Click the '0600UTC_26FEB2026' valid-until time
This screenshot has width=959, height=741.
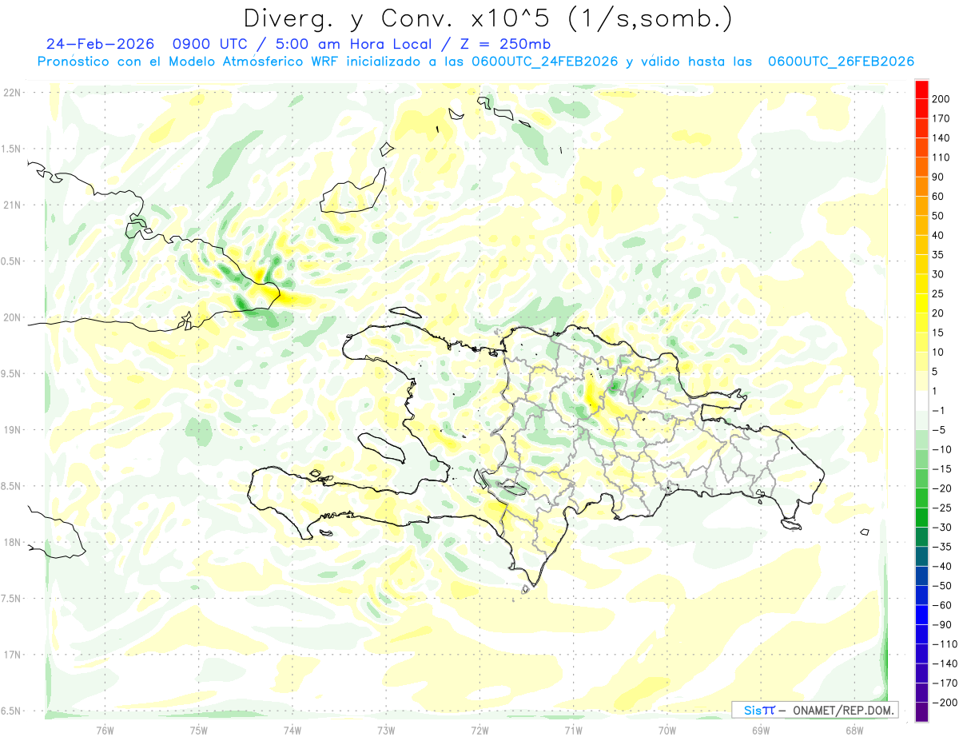pyautogui.click(x=841, y=62)
